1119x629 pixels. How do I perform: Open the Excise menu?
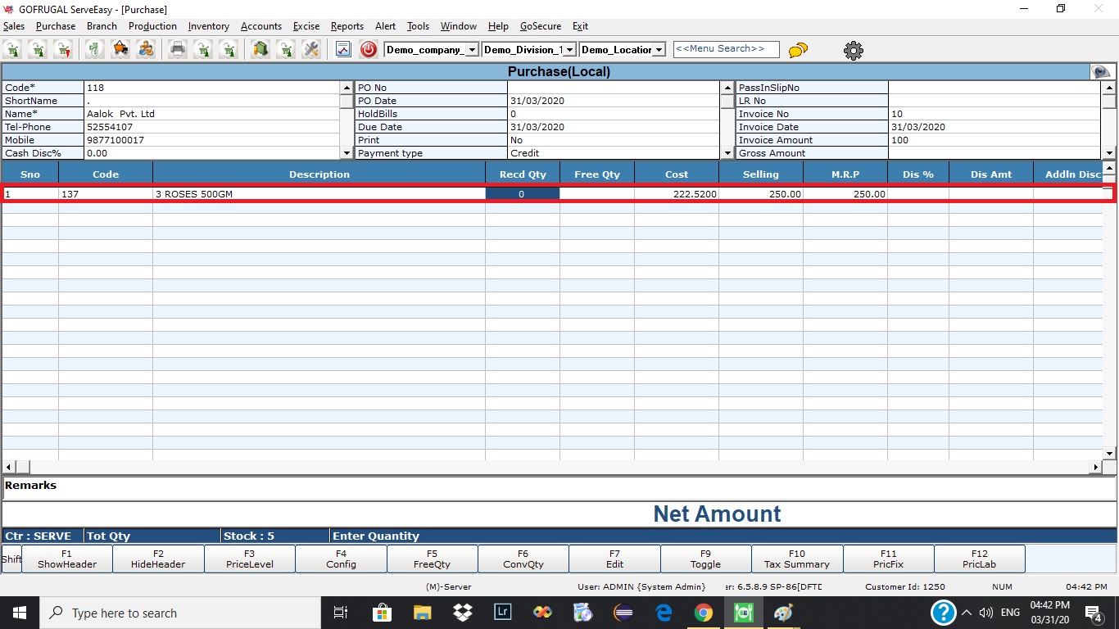tap(306, 26)
